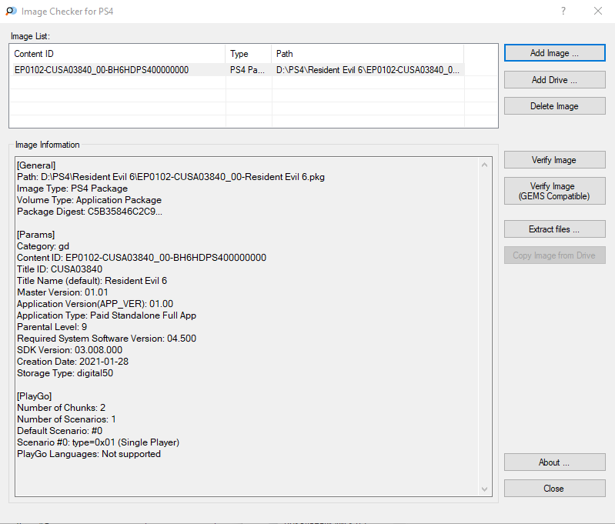Click 'Creation Date: 2021-01-28' line

click(72, 362)
